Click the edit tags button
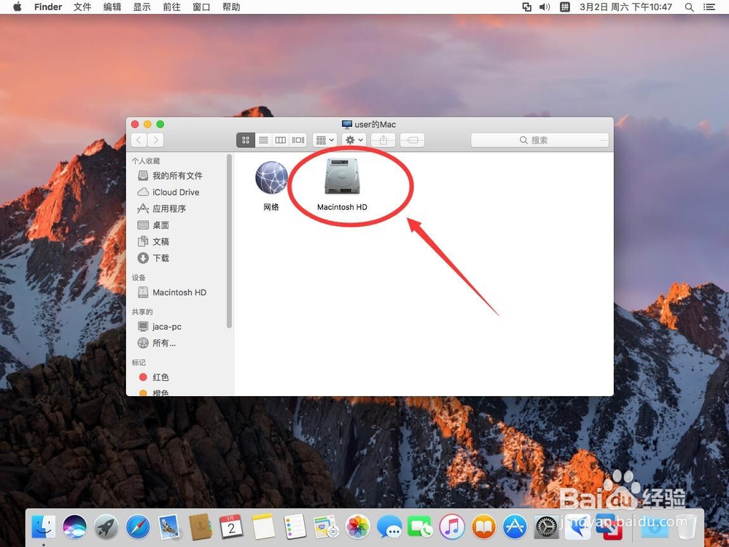Viewport: 729px width, 547px height. click(x=412, y=140)
